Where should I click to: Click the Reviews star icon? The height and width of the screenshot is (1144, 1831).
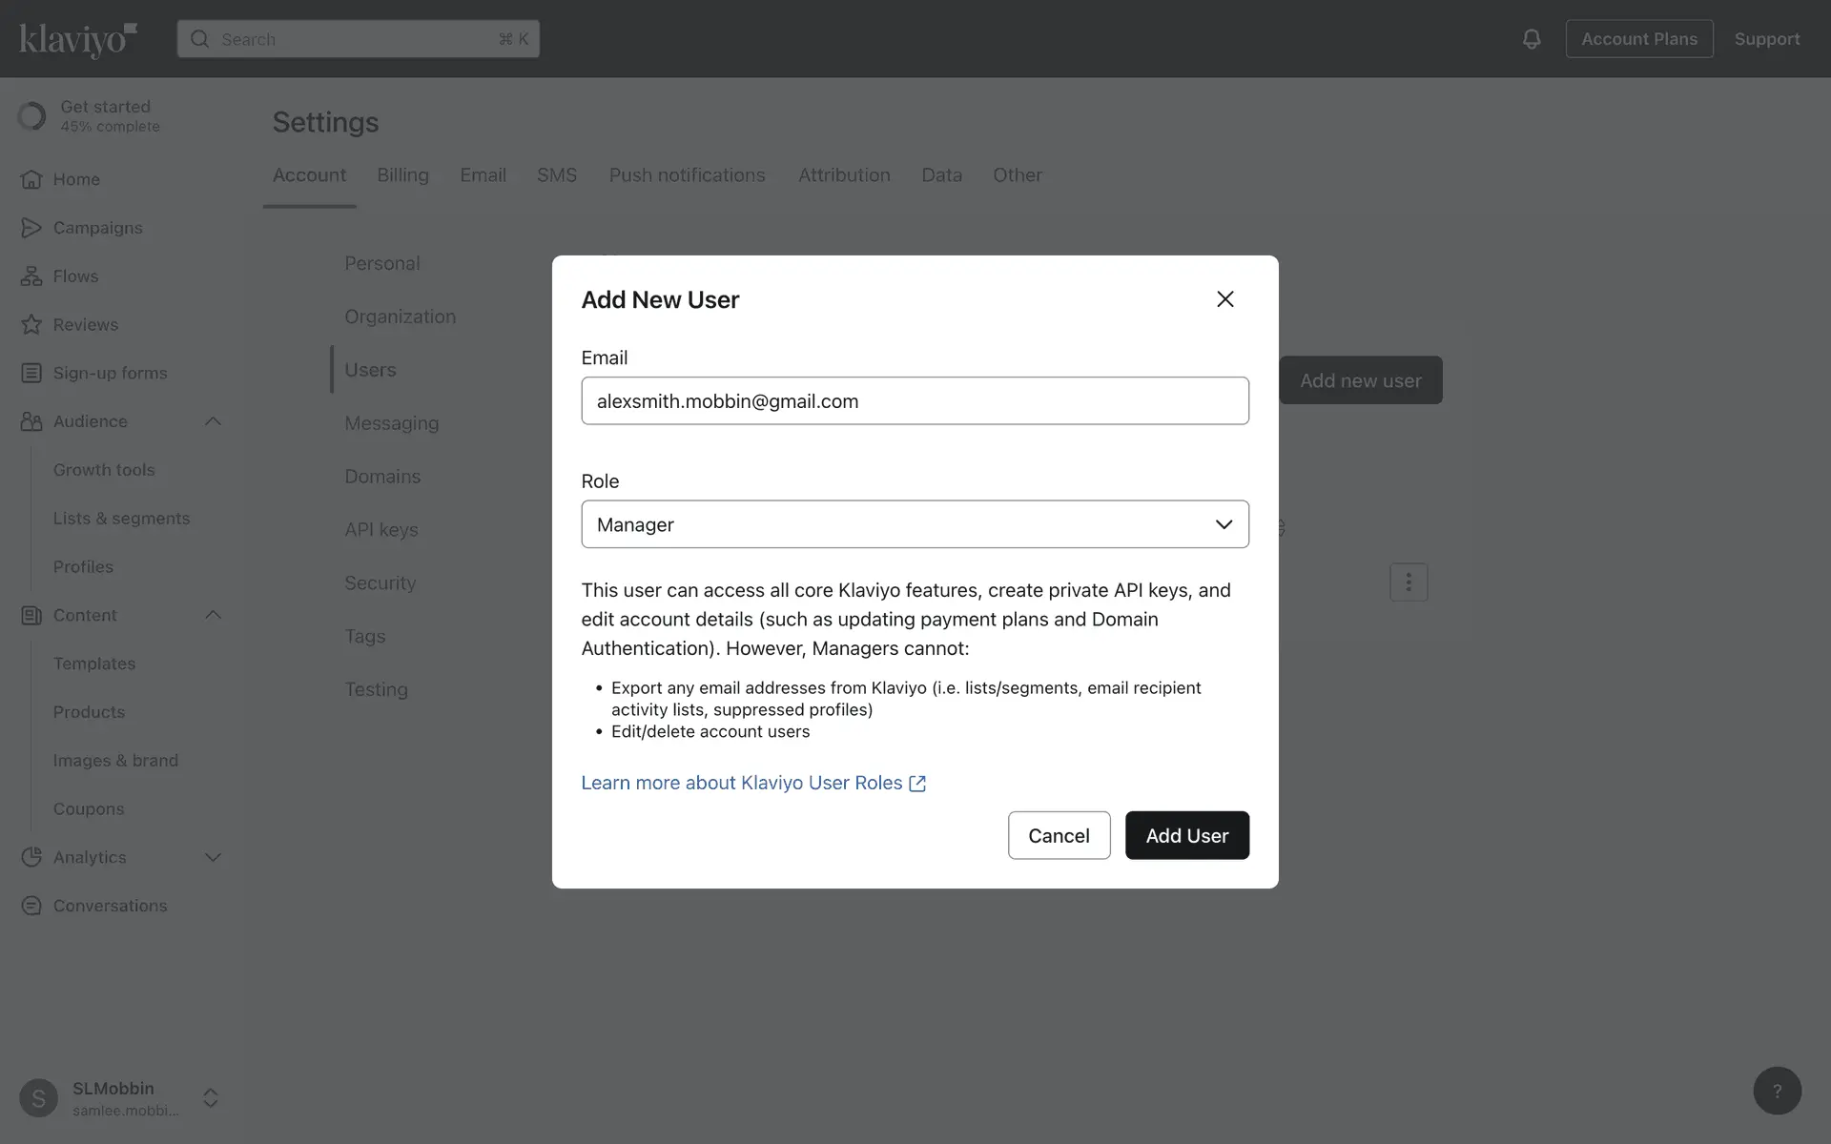pyautogui.click(x=31, y=325)
